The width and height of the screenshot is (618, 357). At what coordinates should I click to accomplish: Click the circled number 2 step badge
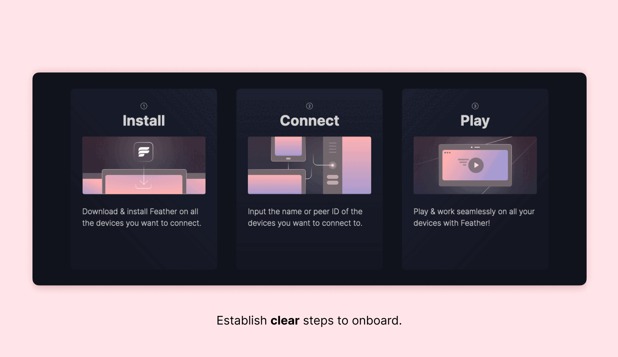click(x=309, y=106)
